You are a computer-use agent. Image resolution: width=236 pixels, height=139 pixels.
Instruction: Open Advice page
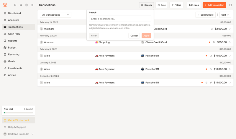click(18, 75)
